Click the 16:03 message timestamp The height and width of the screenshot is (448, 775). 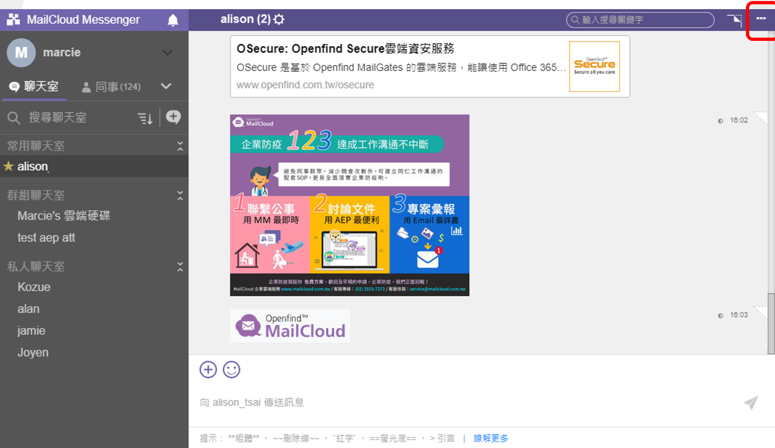[x=739, y=315]
